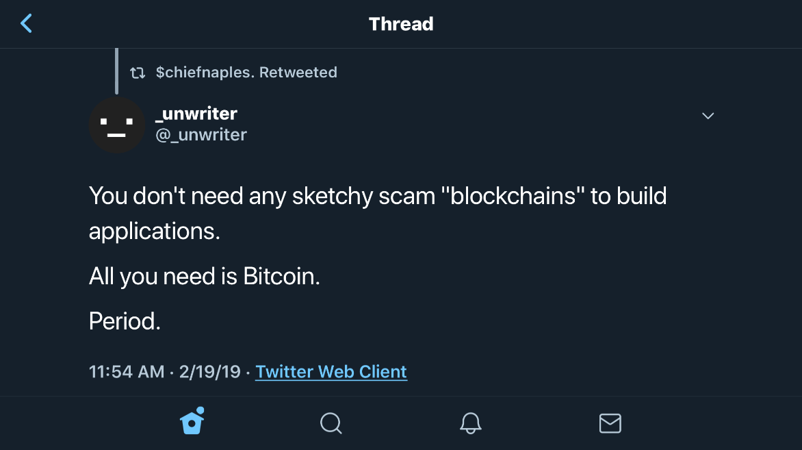Click the "$chiefnaples. Retweeted" label
The width and height of the screenshot is (802, 450).
246,73
